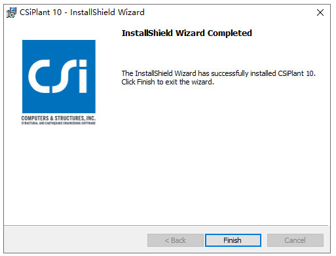Click the separator line above the buttons

[x=166, y=225]
